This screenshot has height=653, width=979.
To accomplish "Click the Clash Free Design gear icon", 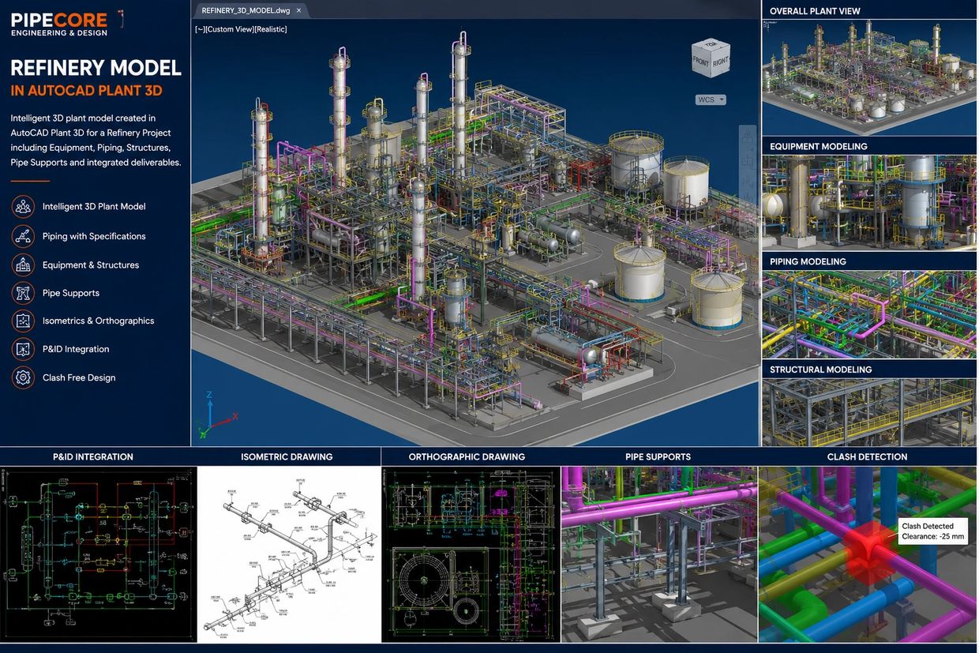I will [23, 377].
